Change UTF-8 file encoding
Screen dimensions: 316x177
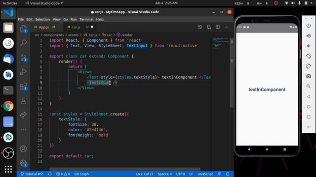(x=180, y=174)
